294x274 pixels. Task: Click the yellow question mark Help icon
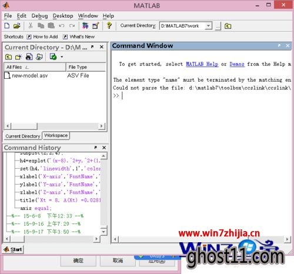[109, 25]
